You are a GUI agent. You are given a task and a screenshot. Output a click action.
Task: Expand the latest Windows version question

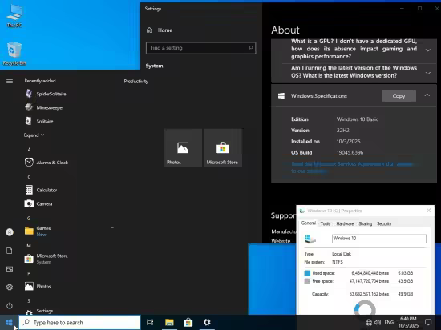428,74
